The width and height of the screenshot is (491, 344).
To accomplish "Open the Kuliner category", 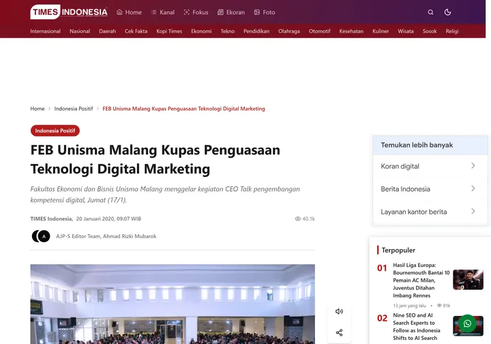I will pyautogui.click(x=381, y=31).
